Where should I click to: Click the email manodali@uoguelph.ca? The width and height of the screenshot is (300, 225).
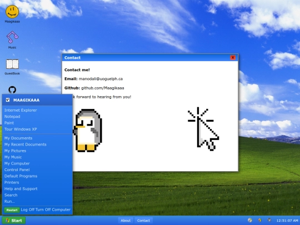[x=101, y=79]
